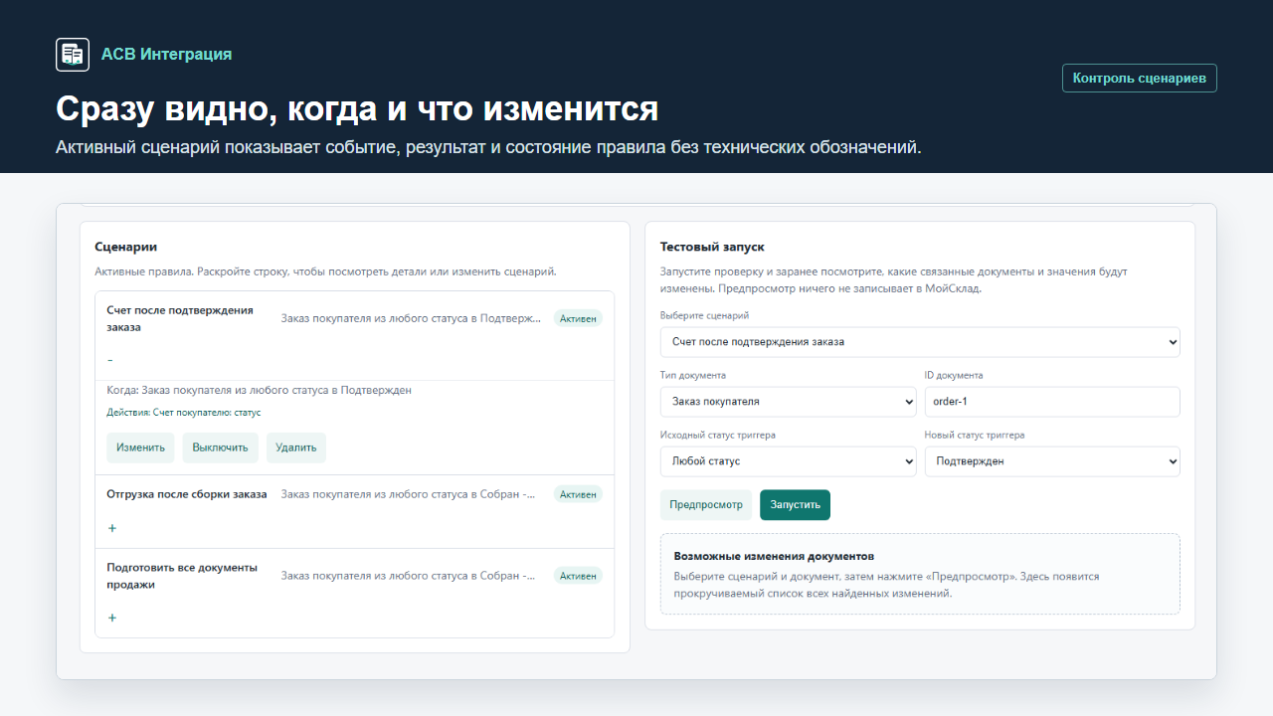Select the Счет после подтверждения заказа title
Screen dimensions: 1273x716
(x=180, y=318)
